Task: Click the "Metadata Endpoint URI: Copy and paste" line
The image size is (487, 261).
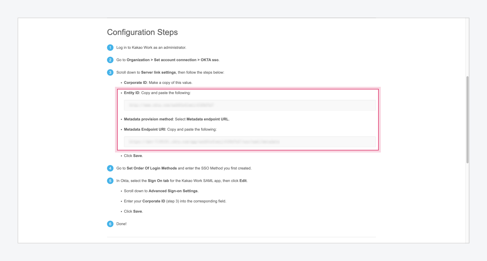Action: click(170, 129)
